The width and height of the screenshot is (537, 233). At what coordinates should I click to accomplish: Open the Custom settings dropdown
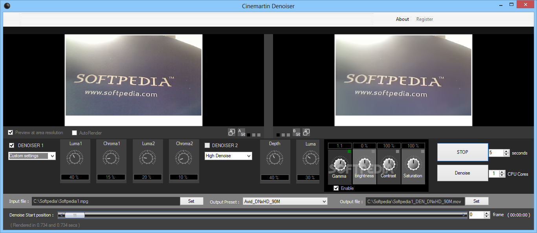(x=32, y=156)
